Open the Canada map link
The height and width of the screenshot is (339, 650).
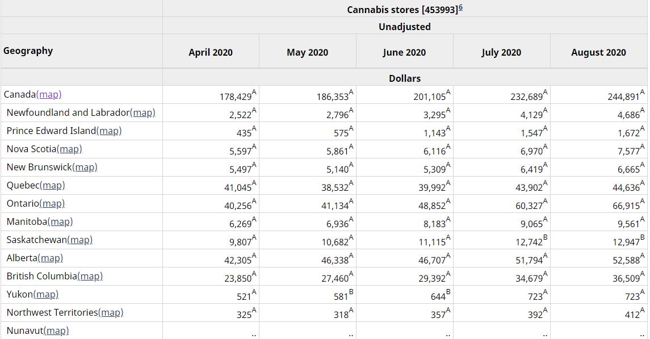tap(49, 95)
